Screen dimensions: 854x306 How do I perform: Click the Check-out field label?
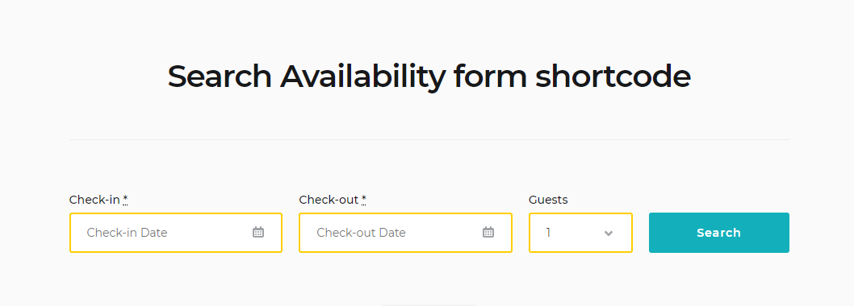pos(329,200)
